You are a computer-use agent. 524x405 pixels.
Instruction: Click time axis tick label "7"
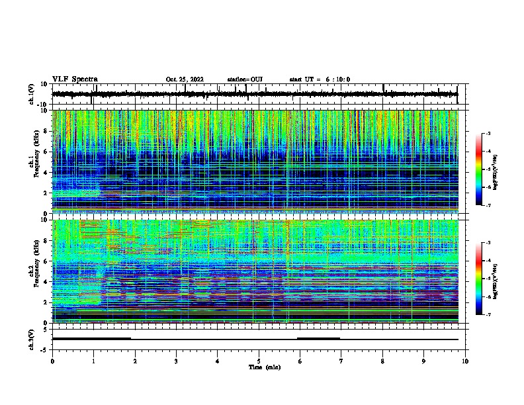tap(341, 361)
